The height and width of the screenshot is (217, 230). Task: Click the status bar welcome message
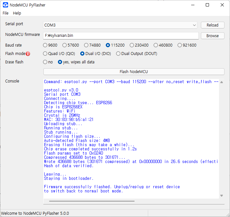point(35,213)
